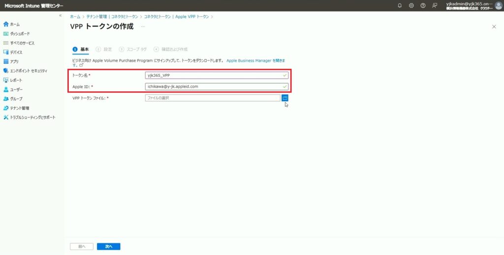Browse for VPP token file folder icon
504x255 pixels.
[285, 98]
